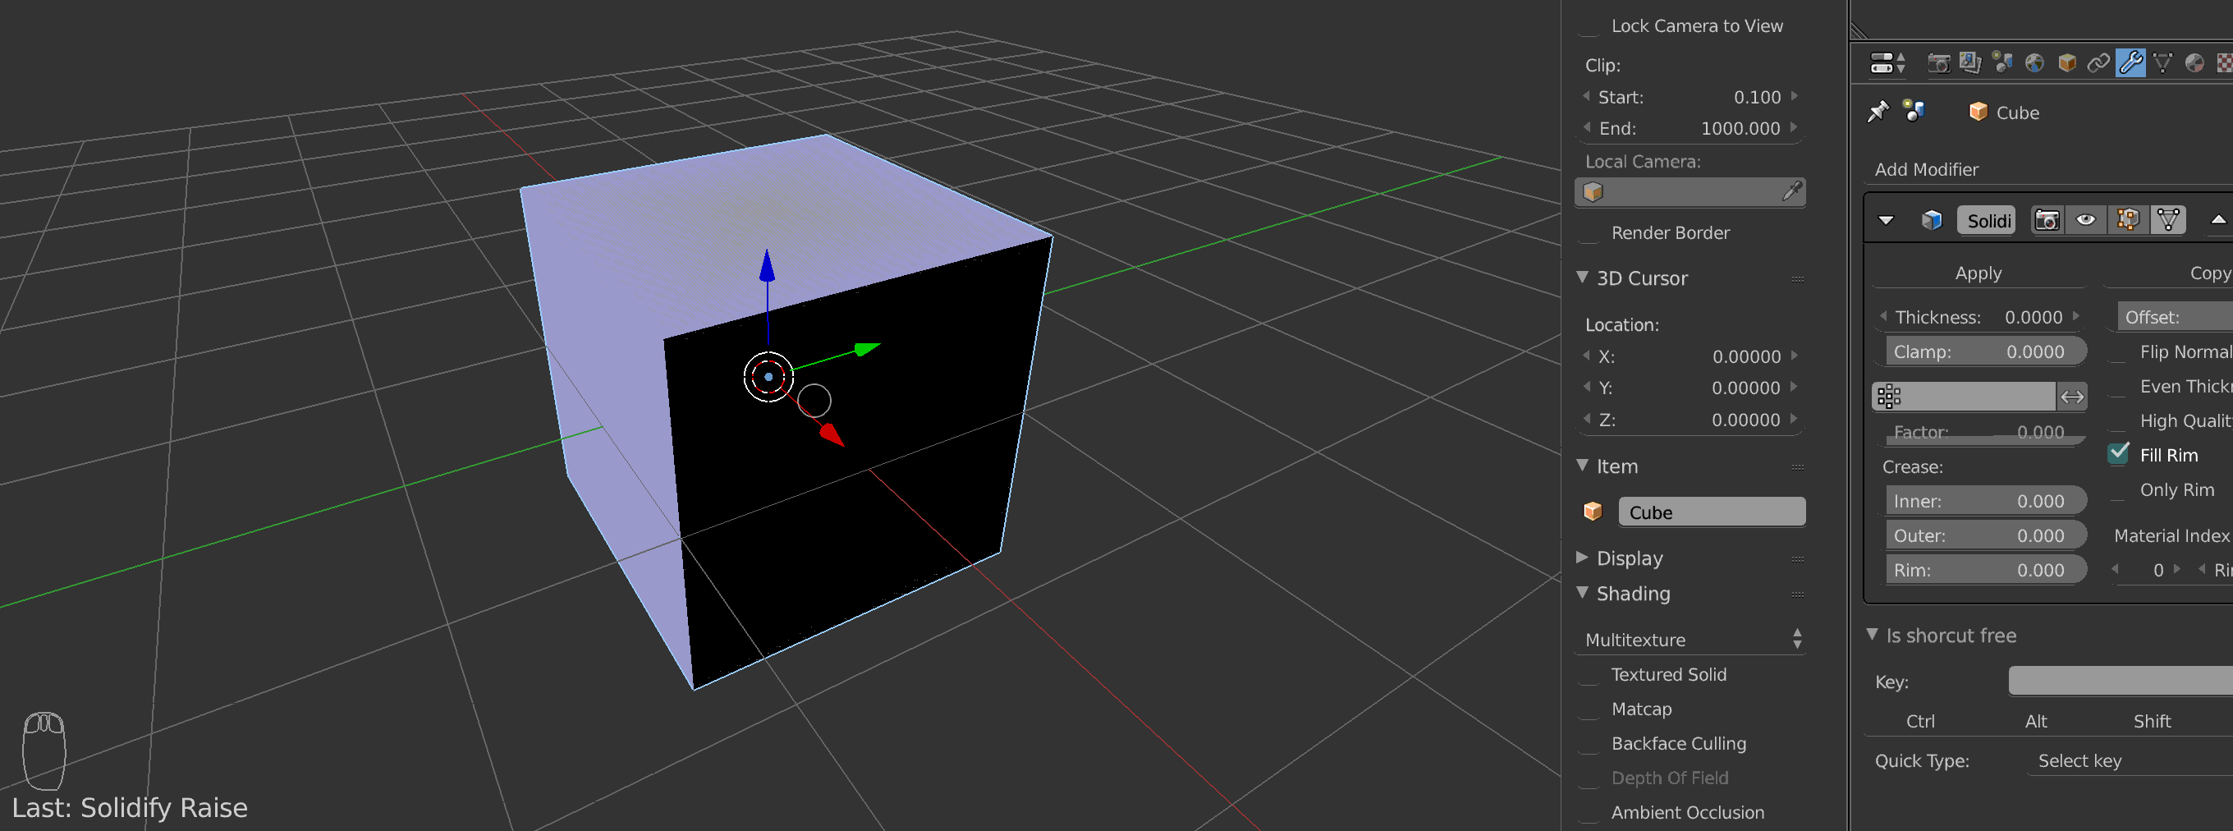The image size is (2233, 831).
Task: Click the Cube name field in the Item panel
Action: click(x=1711, y=512)
